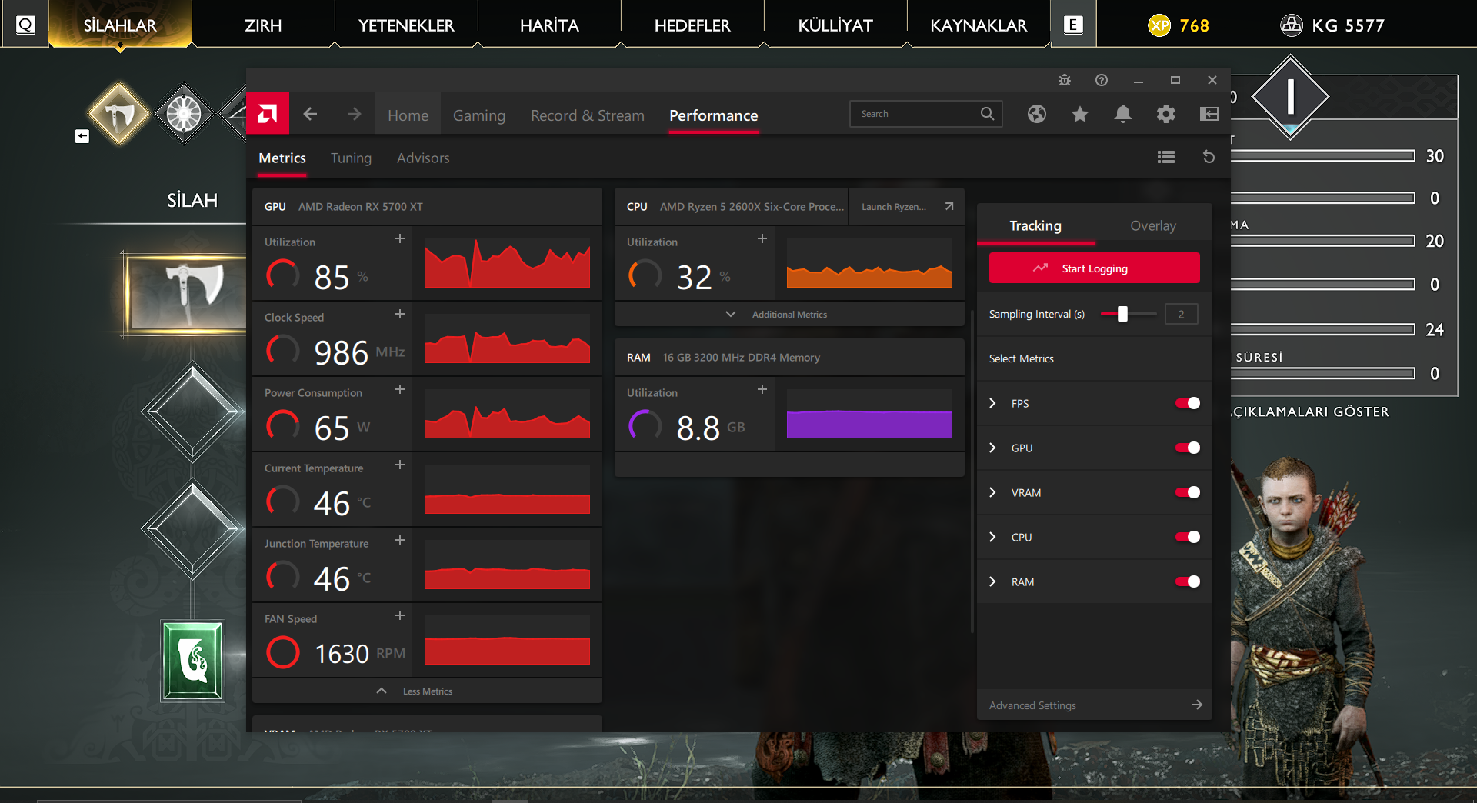The height and width of the screenshot is (803, 1477).
Task: Collapse GPU section with Less Metrics
Action: [427, 691]
